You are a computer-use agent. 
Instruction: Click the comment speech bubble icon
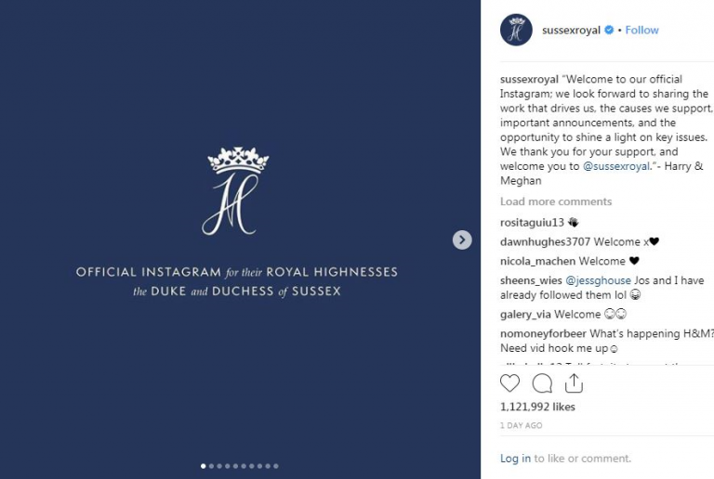tap(542, 382)
